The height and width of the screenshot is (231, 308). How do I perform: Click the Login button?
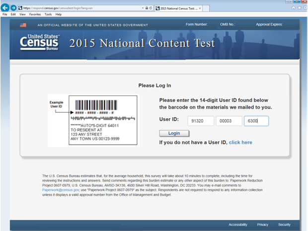[x=174, y=133]
